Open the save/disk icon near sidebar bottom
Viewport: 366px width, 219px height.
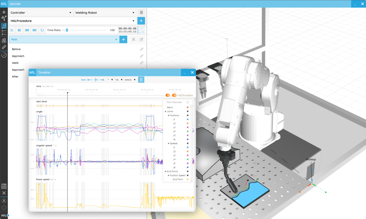tap(4, 186)
